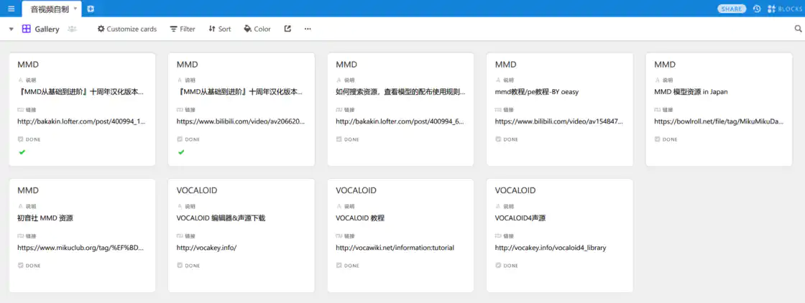805x303 pixels.
Task: Click the http://vocakey.info/ link
Action: [206, 248]
